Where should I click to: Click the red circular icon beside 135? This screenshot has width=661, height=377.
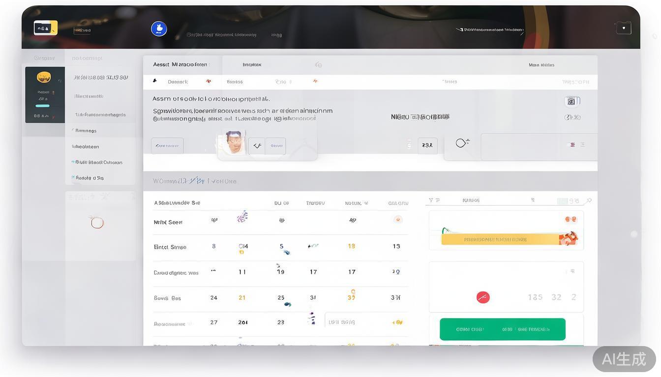(x=483, y=297)
